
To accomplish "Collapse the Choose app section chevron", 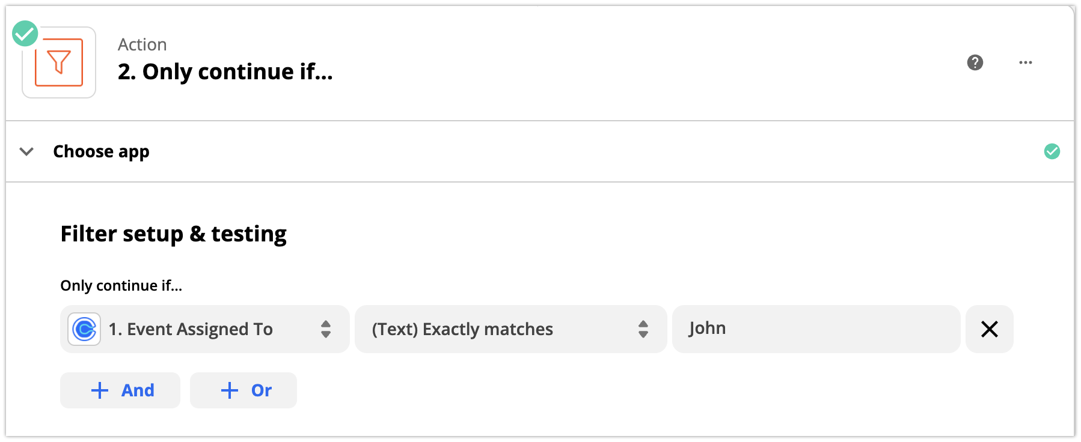I will (x=26, y=151).
